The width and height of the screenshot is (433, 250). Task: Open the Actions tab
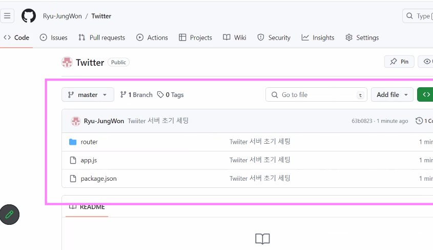152,37
